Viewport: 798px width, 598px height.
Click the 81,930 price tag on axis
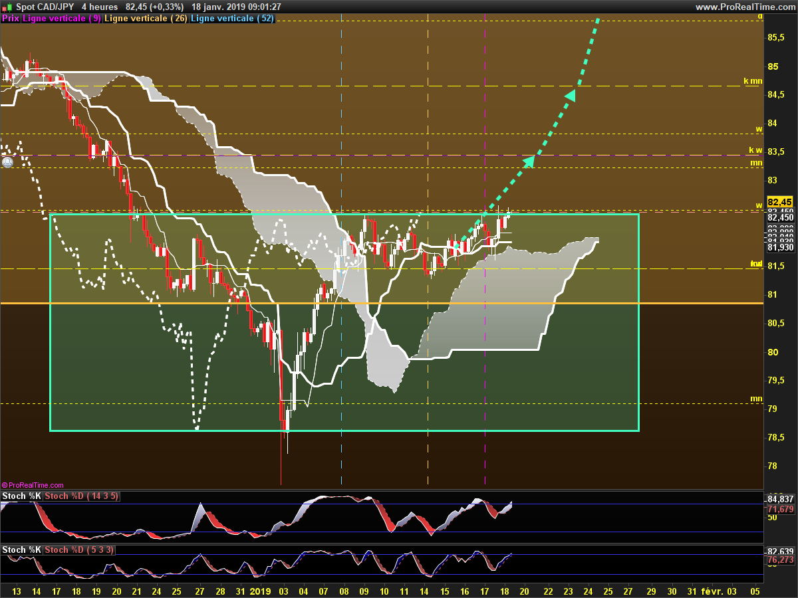click(x=780, y=247)
